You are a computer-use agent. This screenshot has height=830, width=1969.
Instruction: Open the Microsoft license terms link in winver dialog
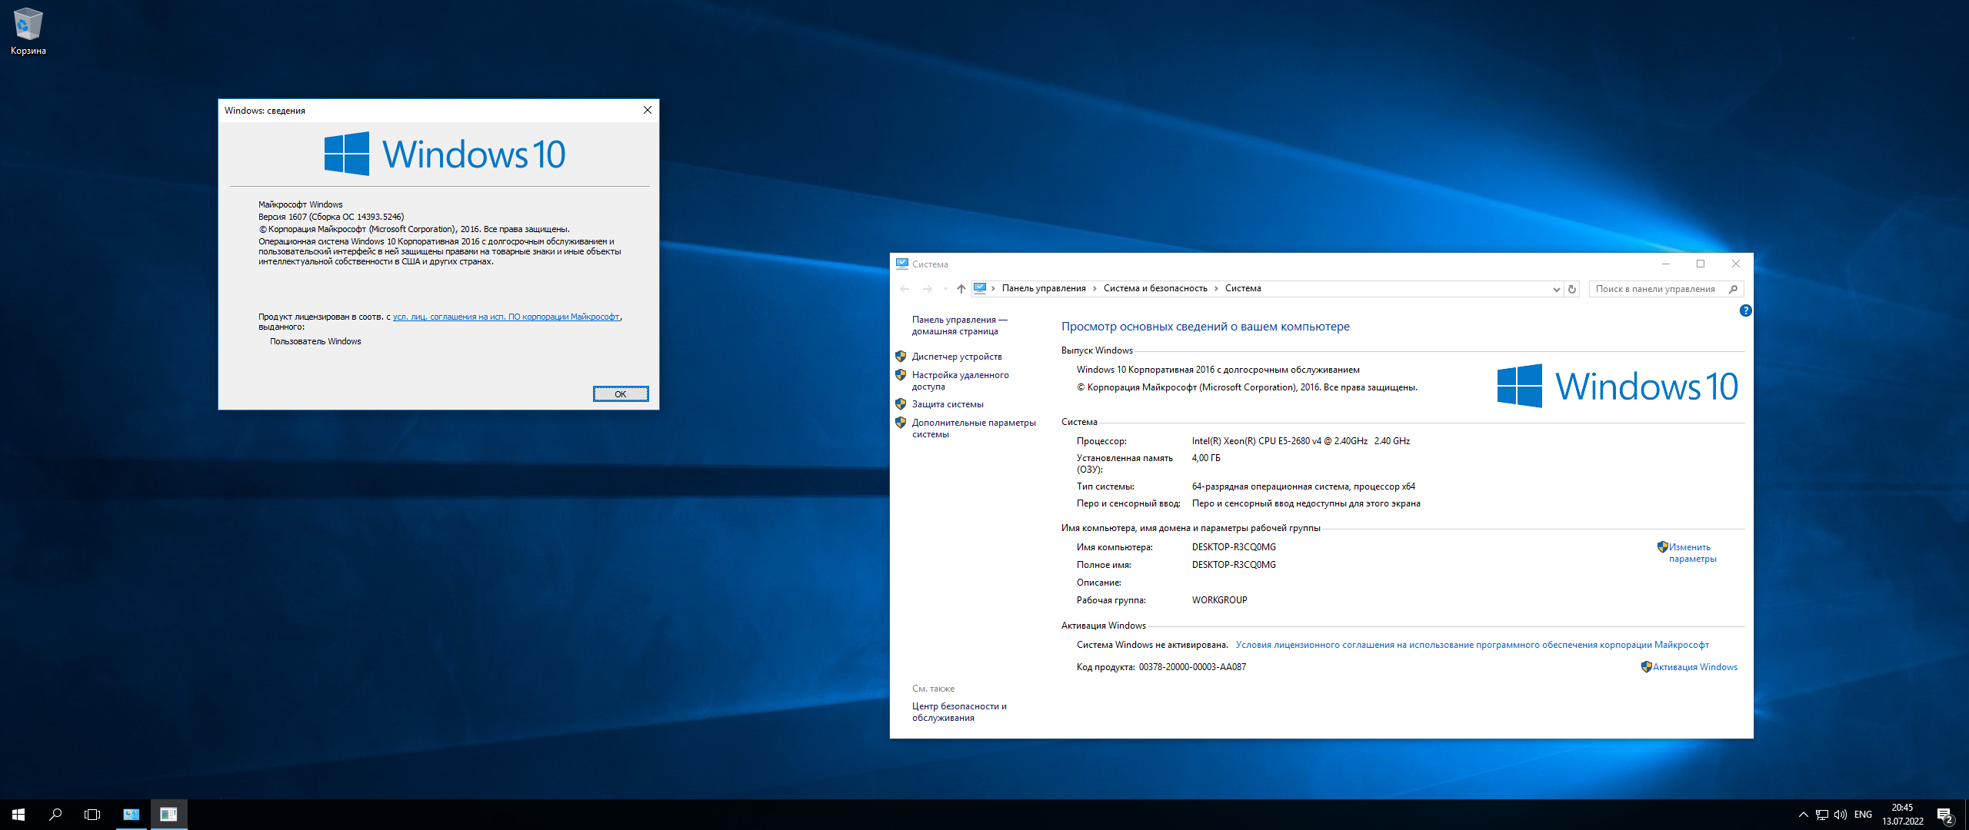[x=506, y=317]
